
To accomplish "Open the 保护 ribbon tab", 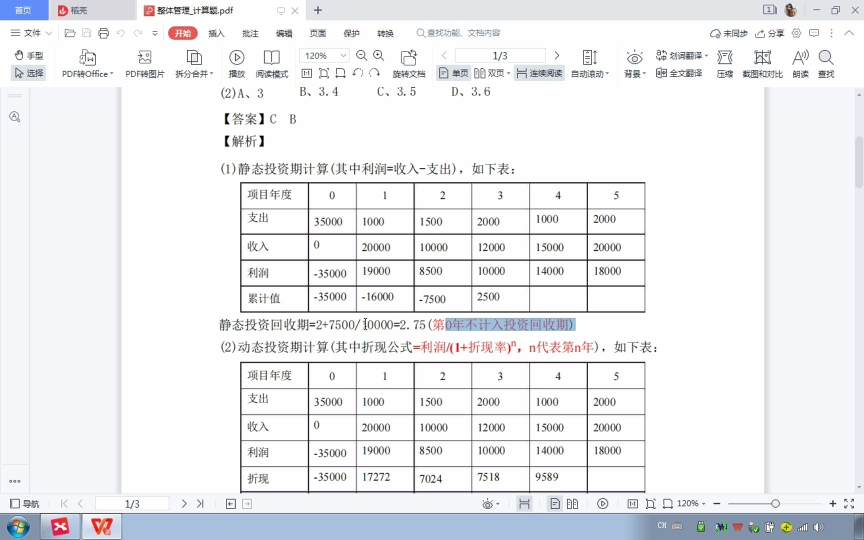I will click(x=352, y=33).
